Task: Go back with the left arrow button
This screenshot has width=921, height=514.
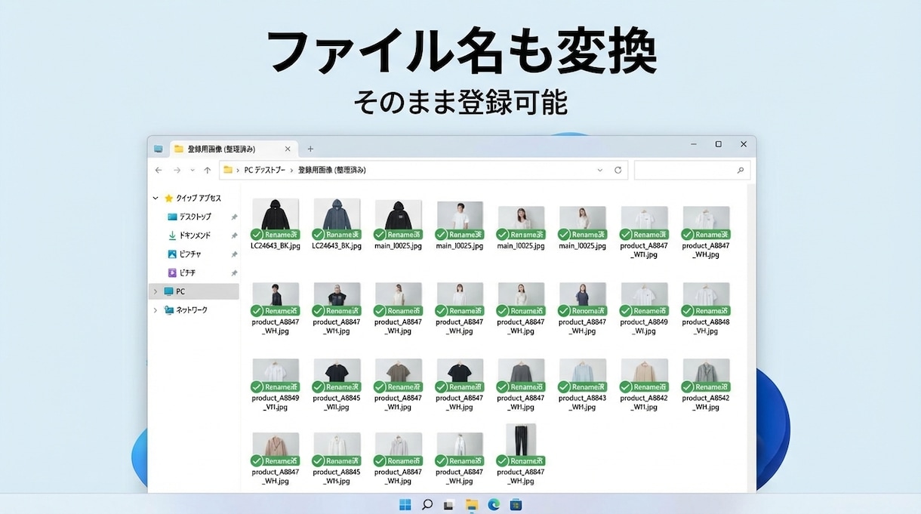Action: coord(158,171)
